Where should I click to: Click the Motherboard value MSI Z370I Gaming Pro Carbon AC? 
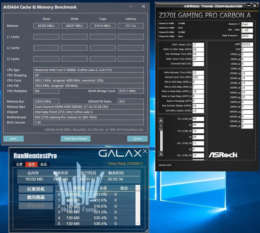[x=89, y=117]
